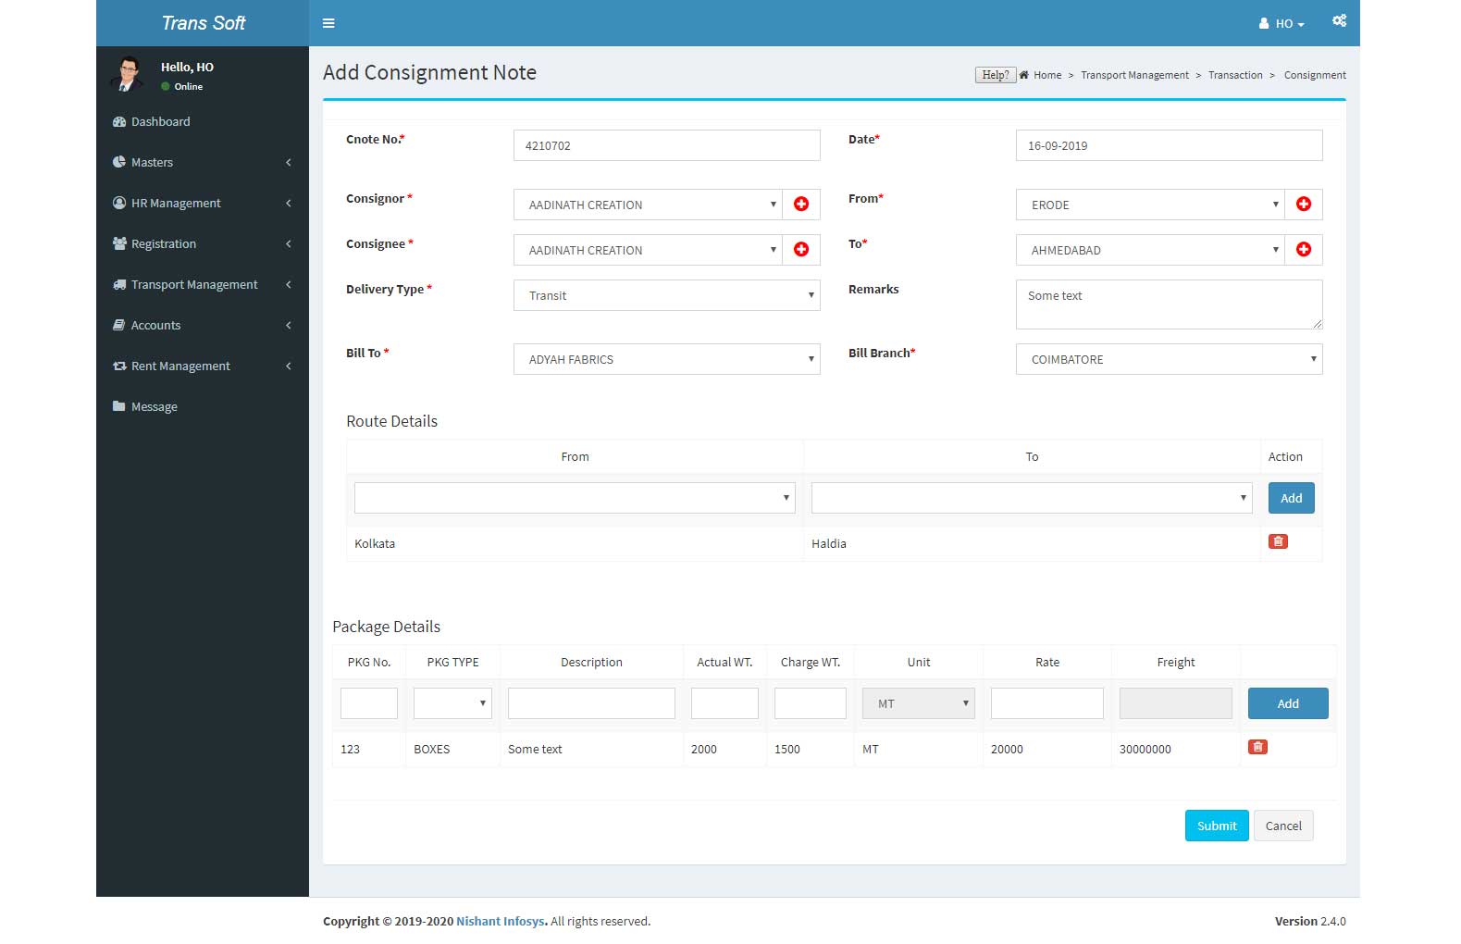Click the Submit button

click(1216, 826)
